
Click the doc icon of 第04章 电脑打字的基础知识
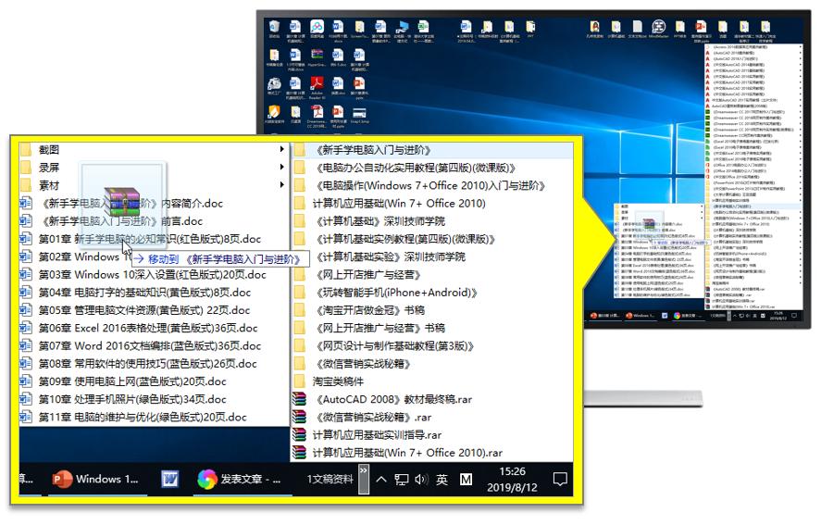pos(26,293)
